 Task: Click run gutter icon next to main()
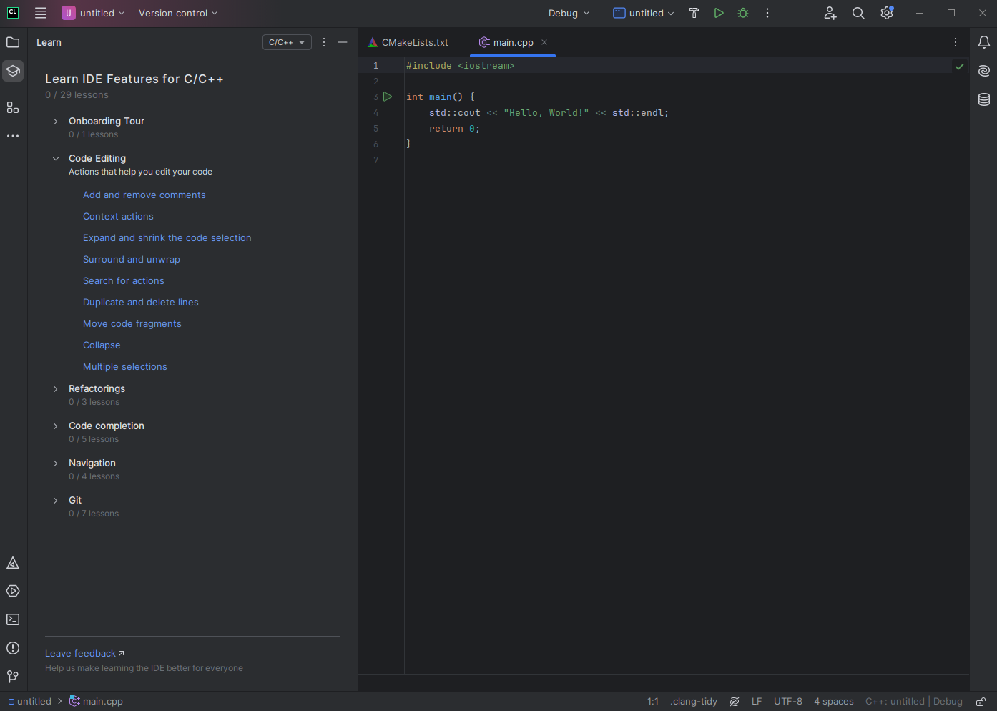388,97
